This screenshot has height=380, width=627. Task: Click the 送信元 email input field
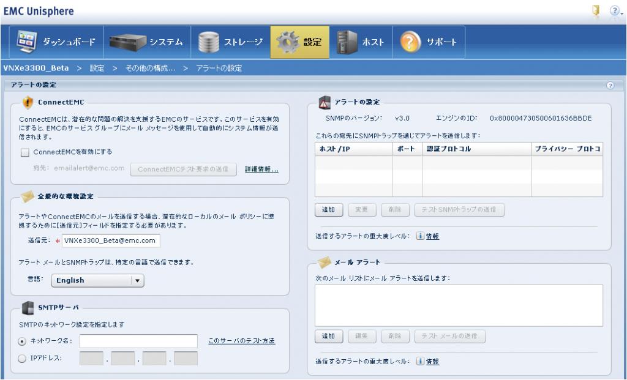[111, 240]
